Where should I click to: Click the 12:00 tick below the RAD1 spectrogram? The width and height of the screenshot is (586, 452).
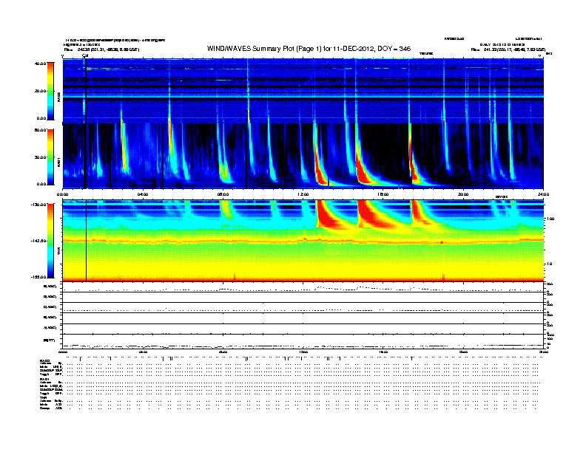click(x=303, y=194)
